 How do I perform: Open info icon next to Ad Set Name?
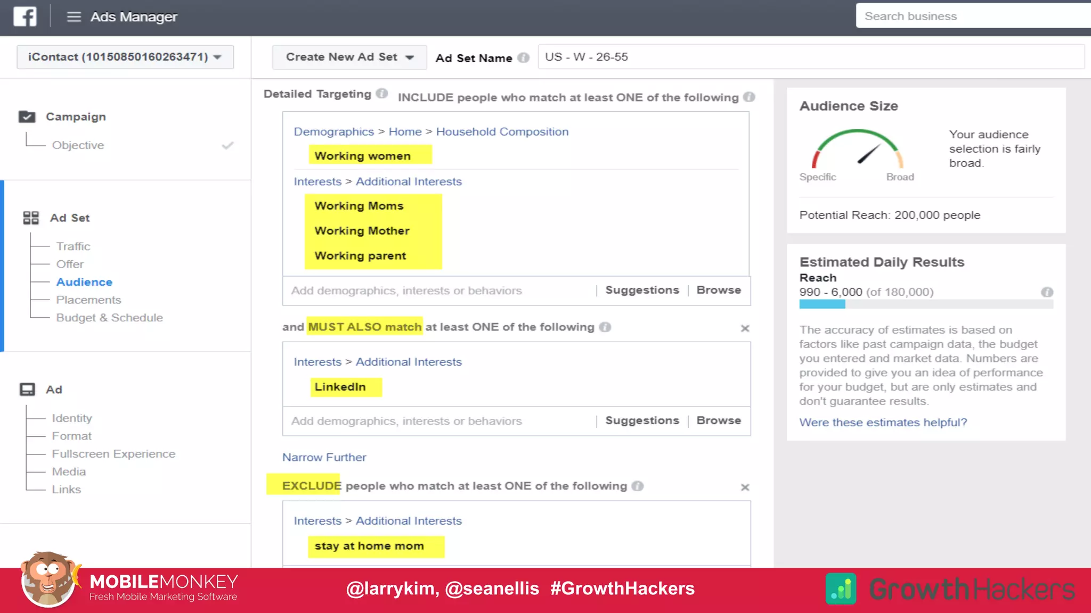click(524, 57)
